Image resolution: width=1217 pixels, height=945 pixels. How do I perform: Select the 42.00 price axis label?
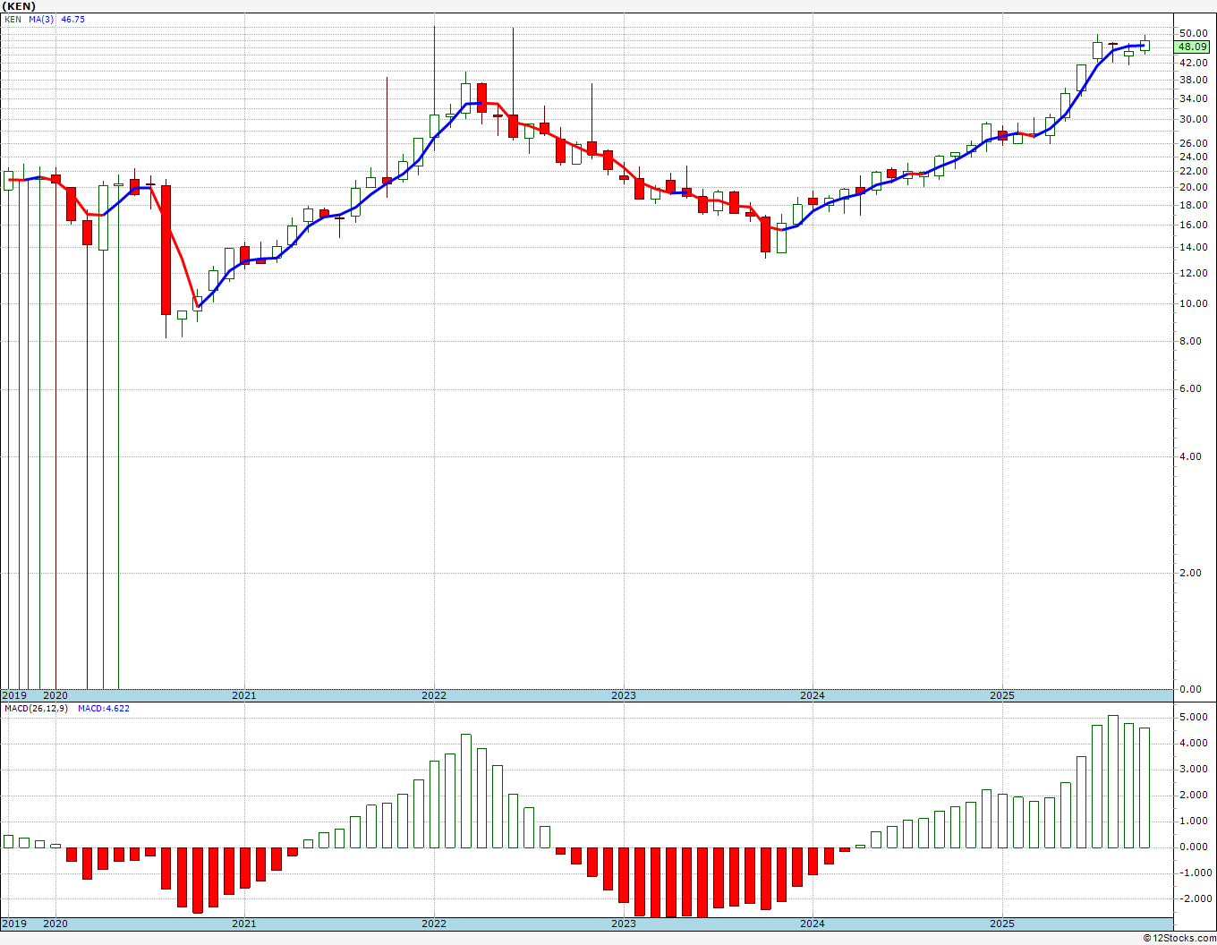pos(1194,63)
